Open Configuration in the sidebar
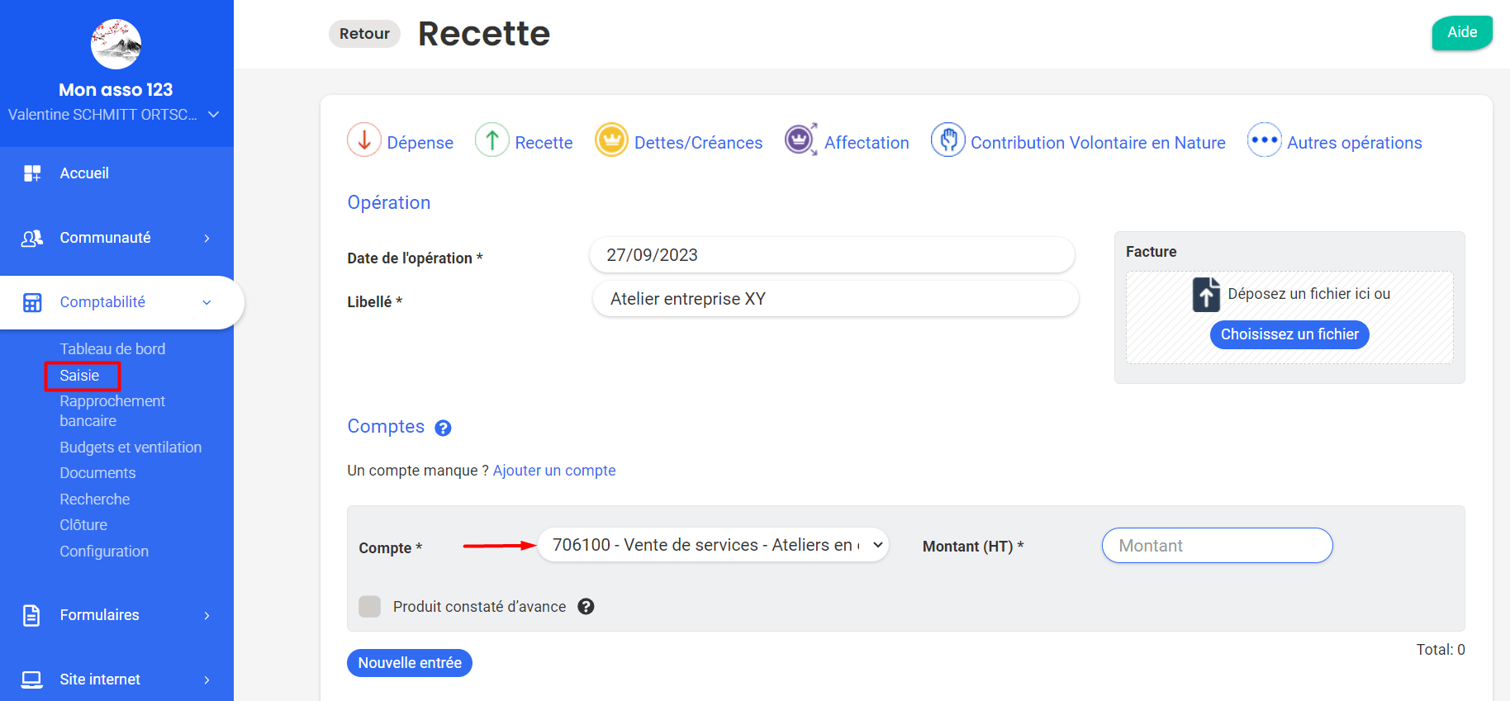Viewport: 1510px width, 701px height. 104,552
